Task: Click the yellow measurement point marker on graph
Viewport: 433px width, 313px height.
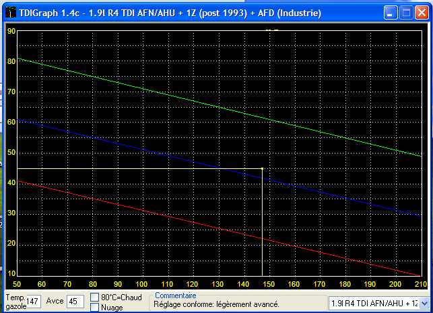Action: coord(261,168)
